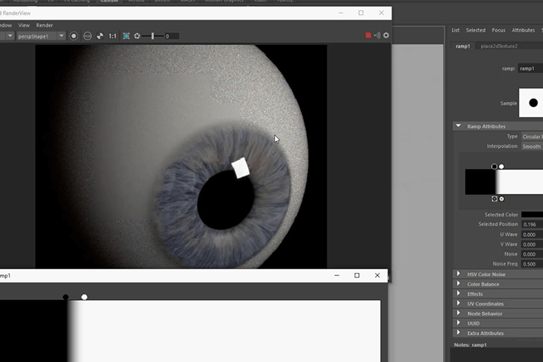Expand Extra Attributes section
Screen dimensions: 543x362
point(459,333)
